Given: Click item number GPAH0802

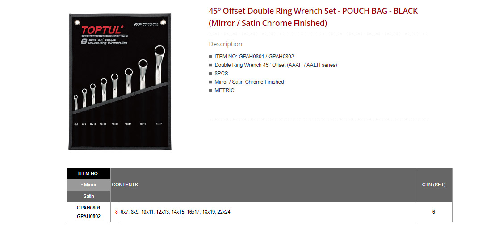Looking at the screenshot, I should pyautogui.click(x=89, y=216).
